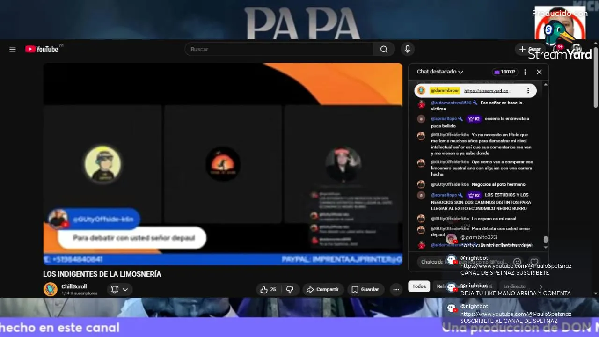Image resolution: width=599 pixels, height=337 pixels.
Task: Click the page vertical scrollbar thumb
Action: click(x=596, y=76)
